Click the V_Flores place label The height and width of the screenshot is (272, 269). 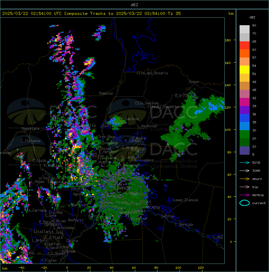(49, 260)
